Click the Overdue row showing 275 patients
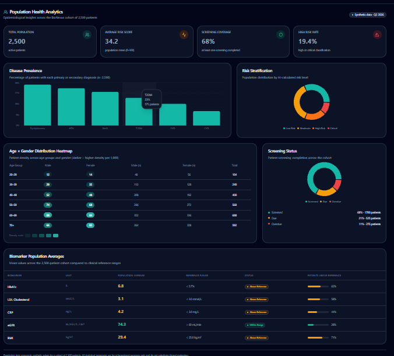The height and width of the screenshot is (356, 394). (324, 224)
